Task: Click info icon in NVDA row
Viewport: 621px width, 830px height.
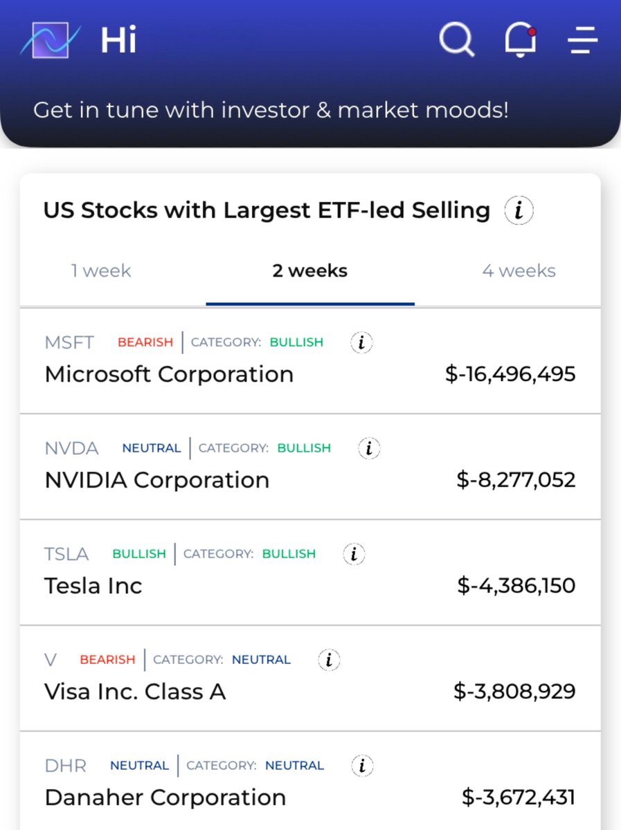Action: click(x=369, y=448)
